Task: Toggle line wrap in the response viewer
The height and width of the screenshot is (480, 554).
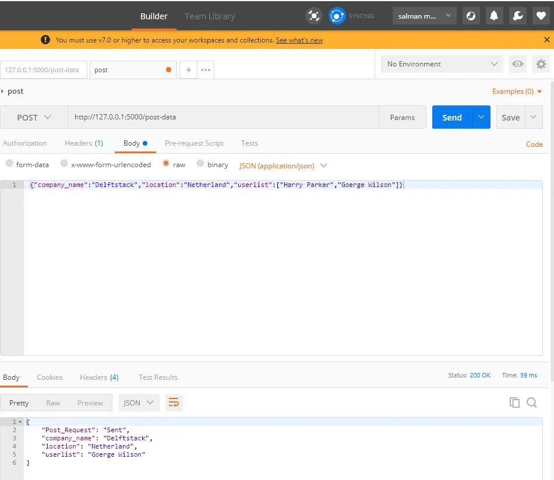Action: (174, 402)
